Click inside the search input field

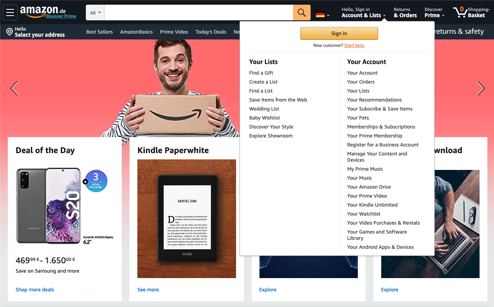click(199, 12)
